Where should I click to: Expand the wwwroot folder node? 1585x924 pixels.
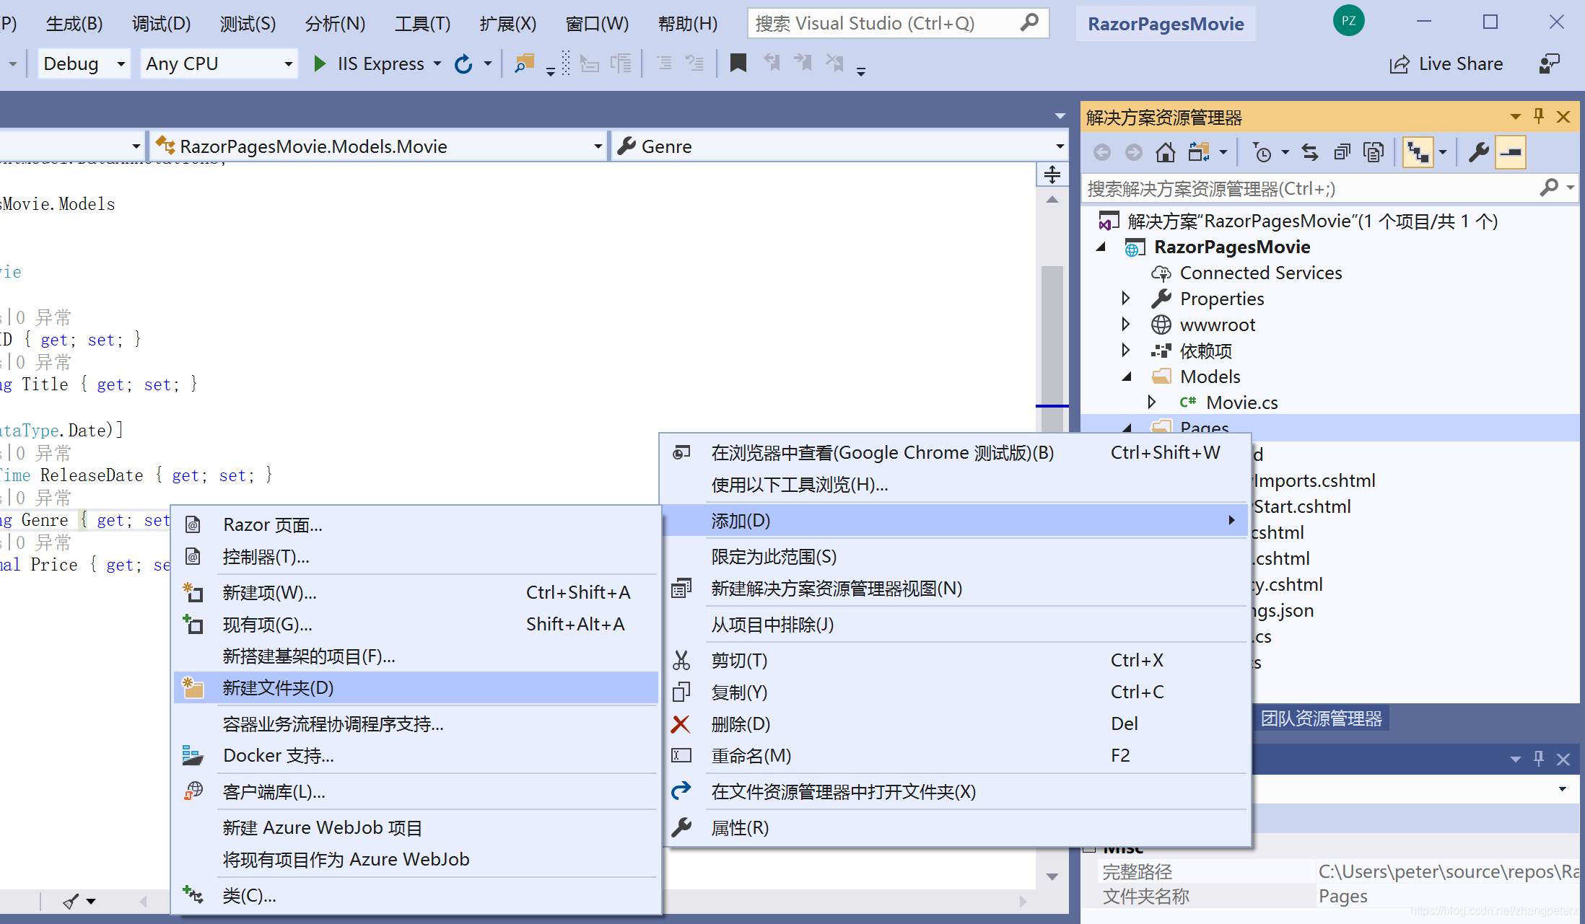pyautogui.click(x=1126, y=325)
